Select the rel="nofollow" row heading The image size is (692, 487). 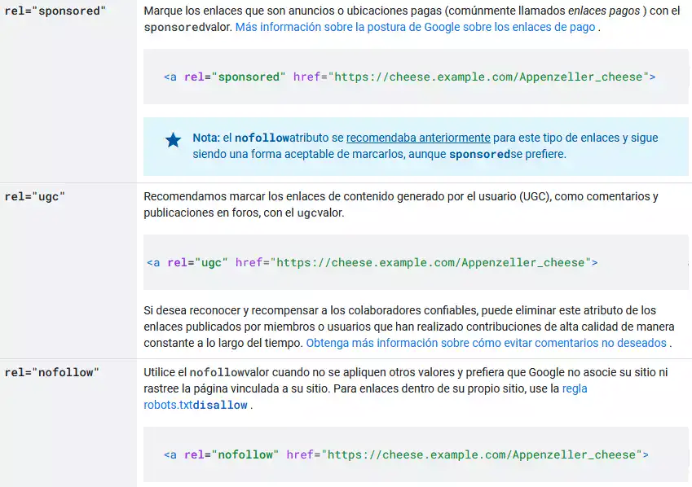pos(51,372)
